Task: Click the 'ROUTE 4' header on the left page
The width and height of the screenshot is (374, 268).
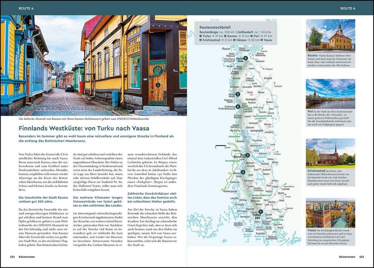Action: (26, 8)
